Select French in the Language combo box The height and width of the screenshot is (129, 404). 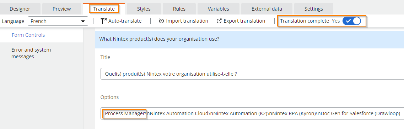pyautogui.click(x=58, y=21)
